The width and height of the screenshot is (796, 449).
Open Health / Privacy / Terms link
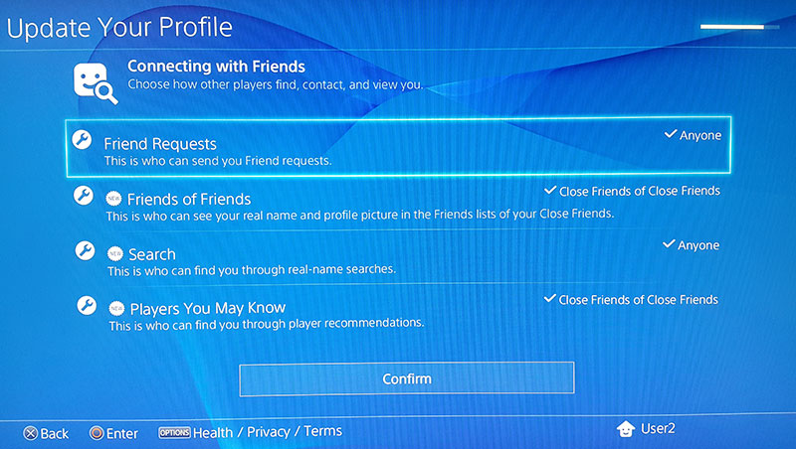[x=267, y=432]
